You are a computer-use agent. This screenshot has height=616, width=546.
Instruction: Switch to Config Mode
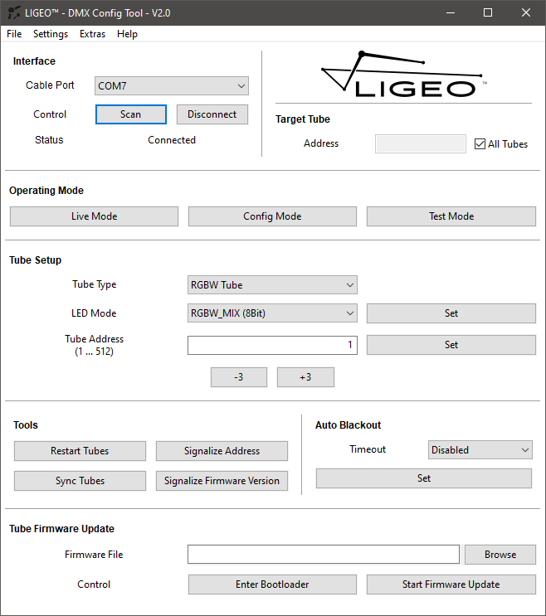pos(272,216)
